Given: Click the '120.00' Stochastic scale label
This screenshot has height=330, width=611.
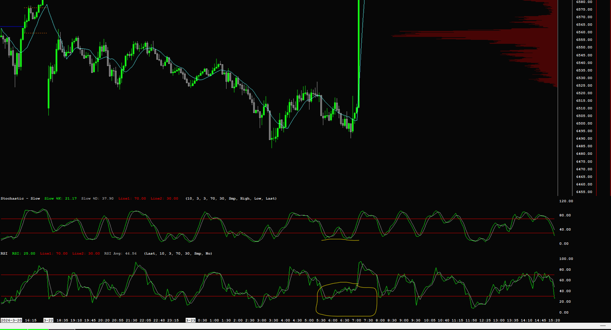Looking at the screenshot, I should pos(566,201).
